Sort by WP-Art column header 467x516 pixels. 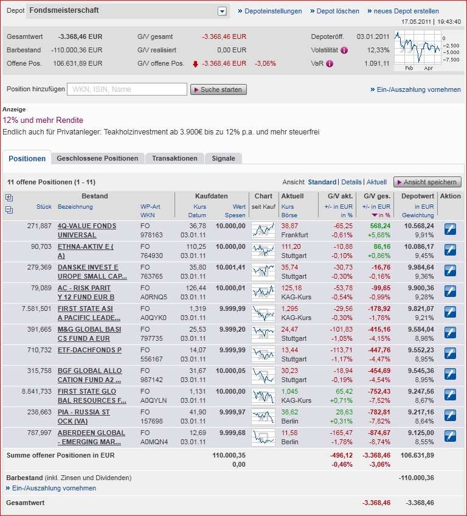[x=150, y=207]
